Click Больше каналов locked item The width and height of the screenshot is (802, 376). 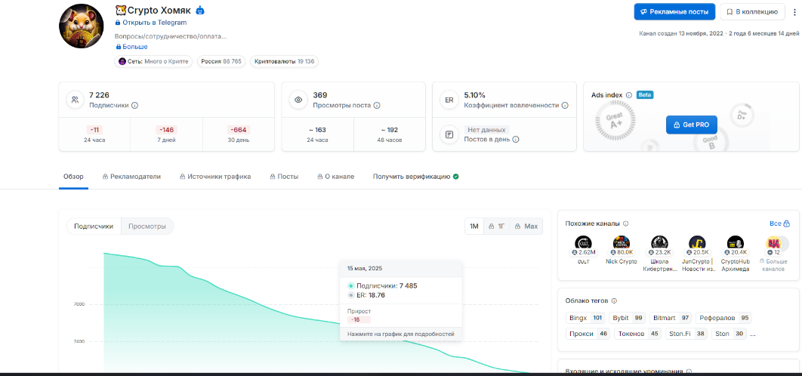(x=773, y=254)
